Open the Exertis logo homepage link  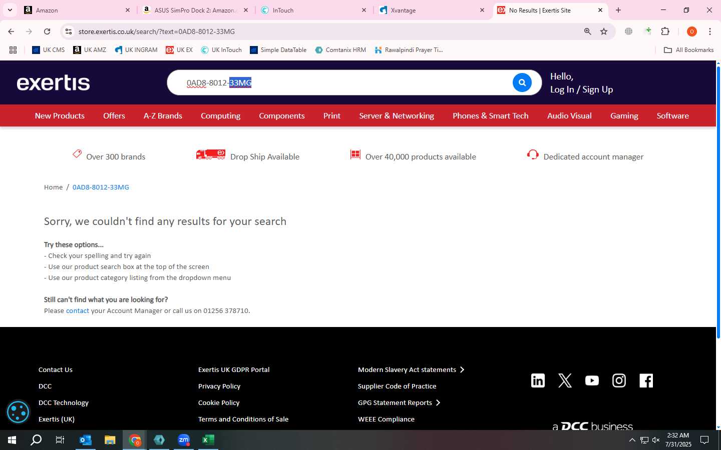pyautogui.click(x=53, y=83)
